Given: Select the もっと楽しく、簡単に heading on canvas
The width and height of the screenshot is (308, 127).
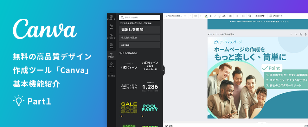Looking at the screenshot, I should pyautogui.click(x=250, y=57).
